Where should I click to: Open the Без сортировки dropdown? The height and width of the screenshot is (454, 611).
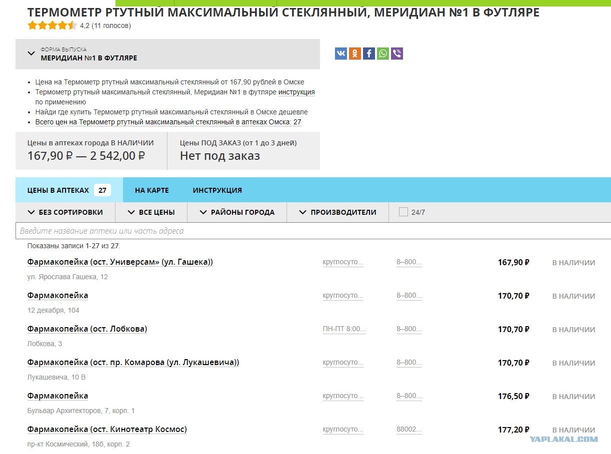[65, 212]
